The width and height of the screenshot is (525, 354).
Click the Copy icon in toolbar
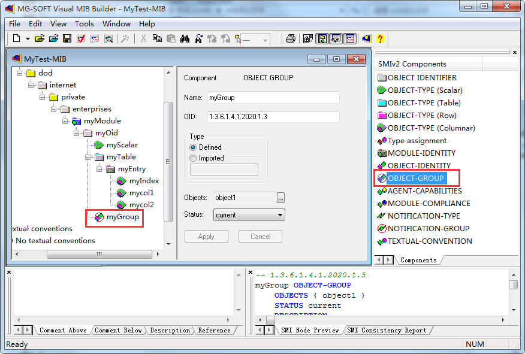click(x=157, y=39)
